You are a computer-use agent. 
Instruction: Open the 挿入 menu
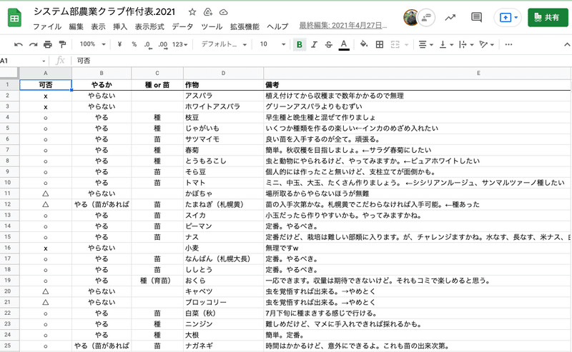[x=120, y=26]
